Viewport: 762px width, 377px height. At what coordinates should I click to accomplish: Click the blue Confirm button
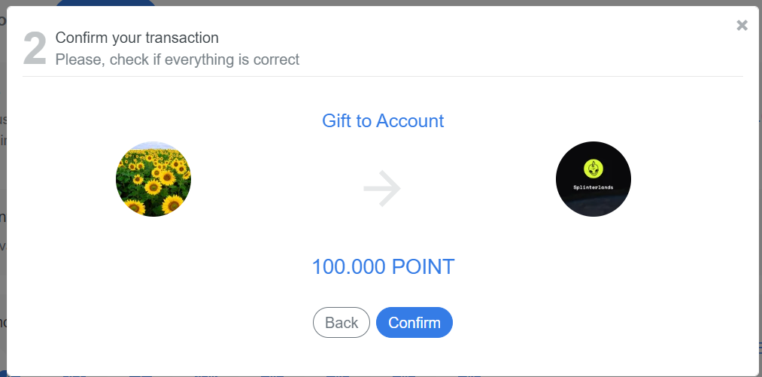[414, 323]
